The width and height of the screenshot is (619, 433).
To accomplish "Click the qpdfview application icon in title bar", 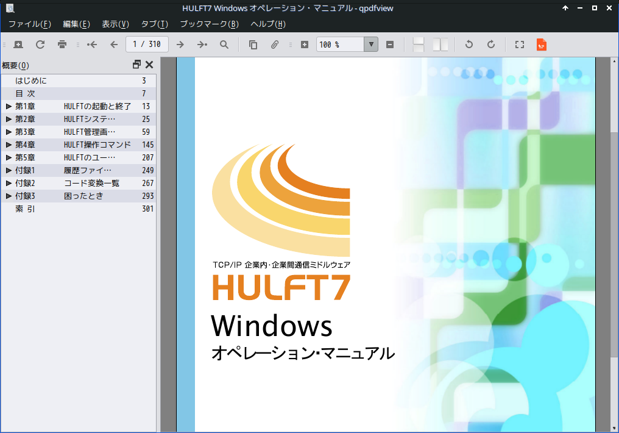I will pyautogui.click(x=10, y=8).
